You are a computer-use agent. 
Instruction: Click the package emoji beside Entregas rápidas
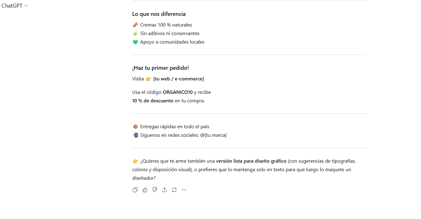point(136,127)
